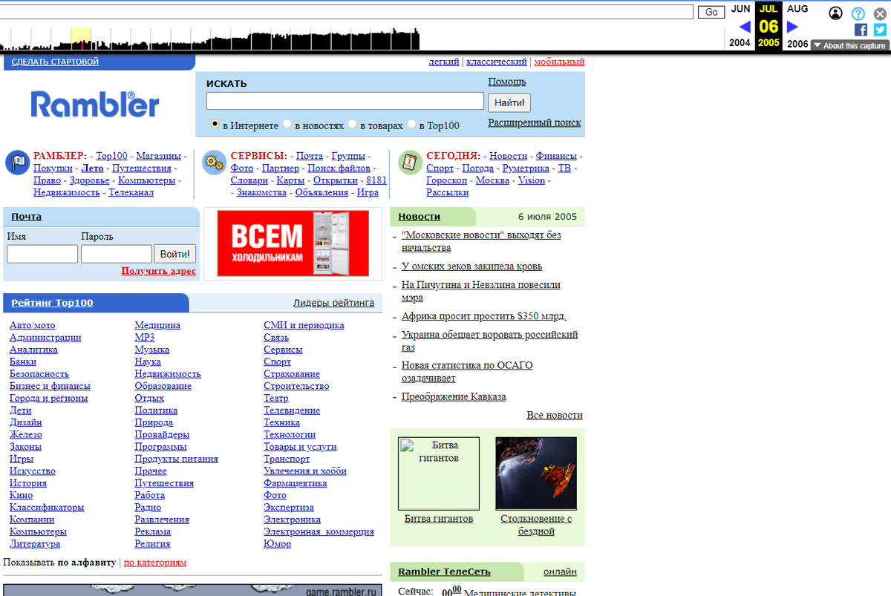Open 'Rambler ТелеСеть' section header
Image resolution: width=891 pixels, height=596 pixels.
tap(444, 572)
